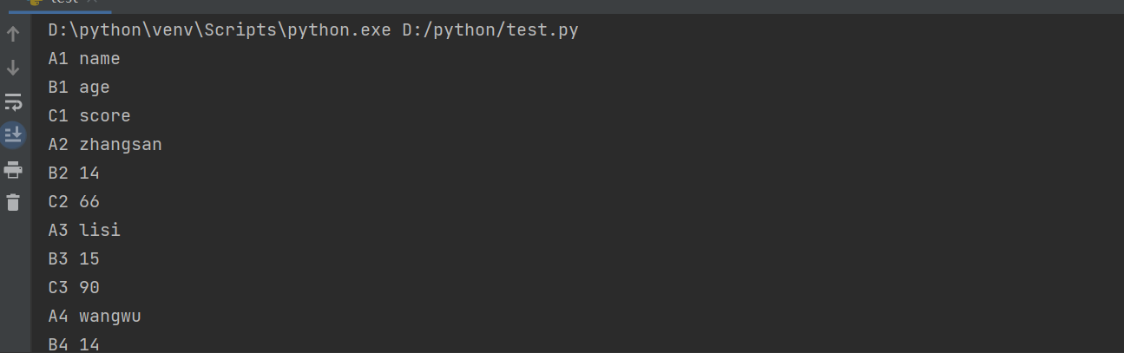The height and width of the screenshot is (353, 1124).
Task: Toggle Scroll to the End icon
Action: [13, 134]
